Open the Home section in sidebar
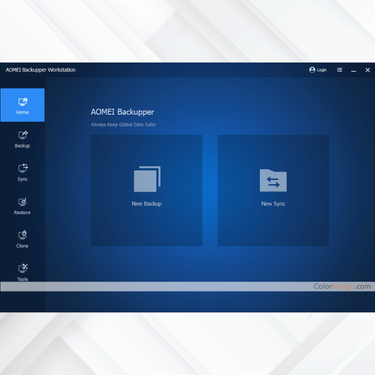This screenshot has height=375, width=375. point(22,105)
